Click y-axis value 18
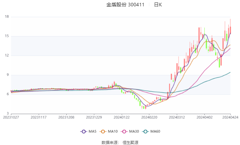This screenshot has width=240, height=145. 7,17
